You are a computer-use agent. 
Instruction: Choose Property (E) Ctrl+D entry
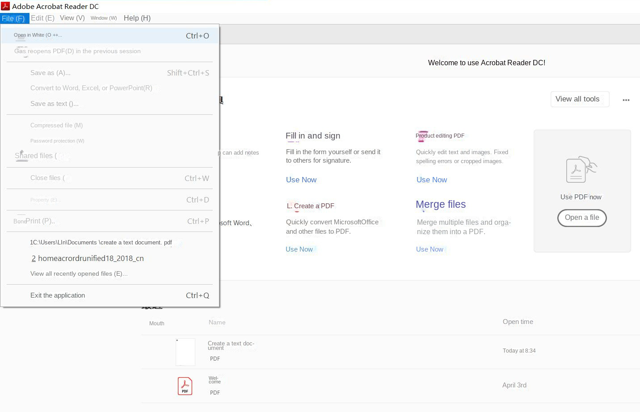(x=109, y=200)
